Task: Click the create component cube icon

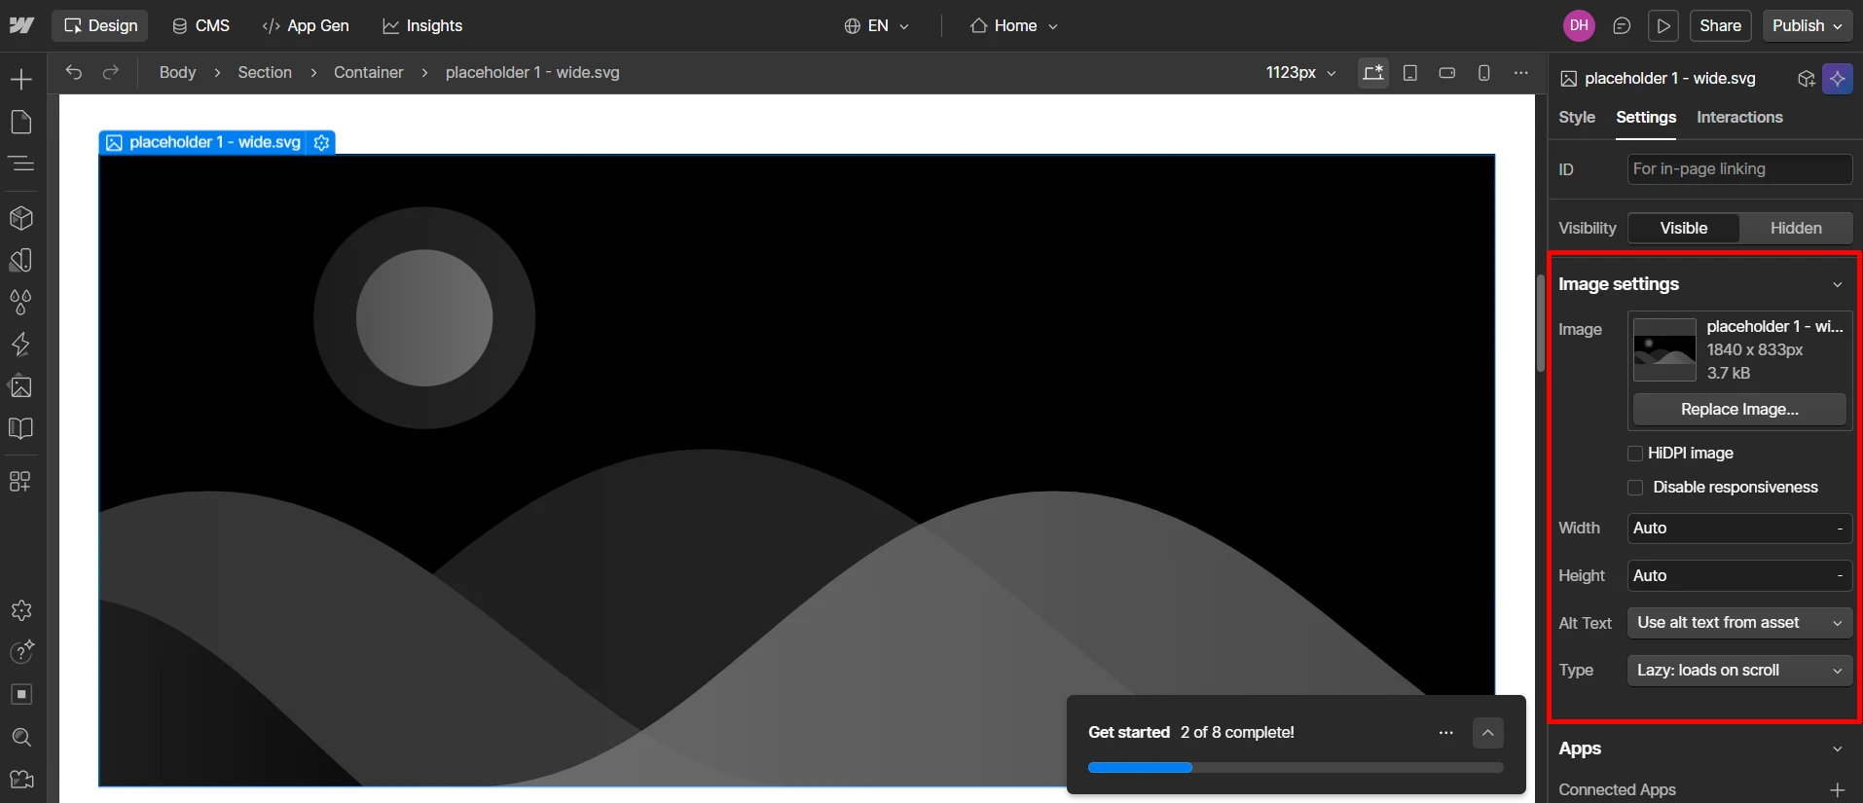Action: pos(1807,79)
